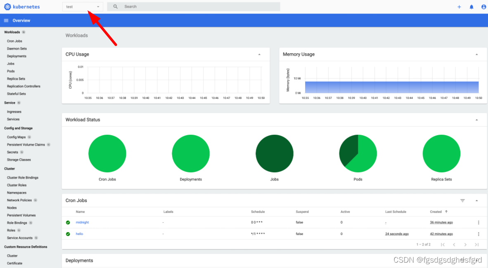Open Deployments in the sidebar
Screen dimensions: 488x268
pyautogui.click(x=17, y=56)
